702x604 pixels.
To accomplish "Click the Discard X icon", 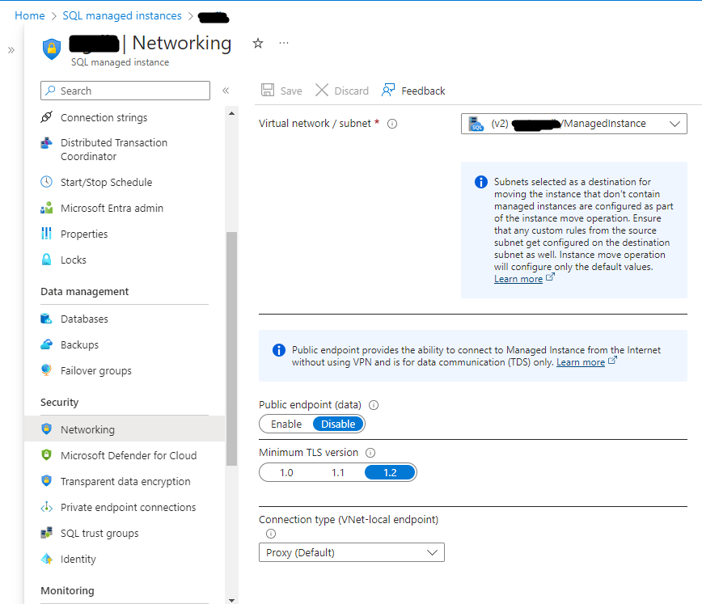I will [x=321, y=90].
